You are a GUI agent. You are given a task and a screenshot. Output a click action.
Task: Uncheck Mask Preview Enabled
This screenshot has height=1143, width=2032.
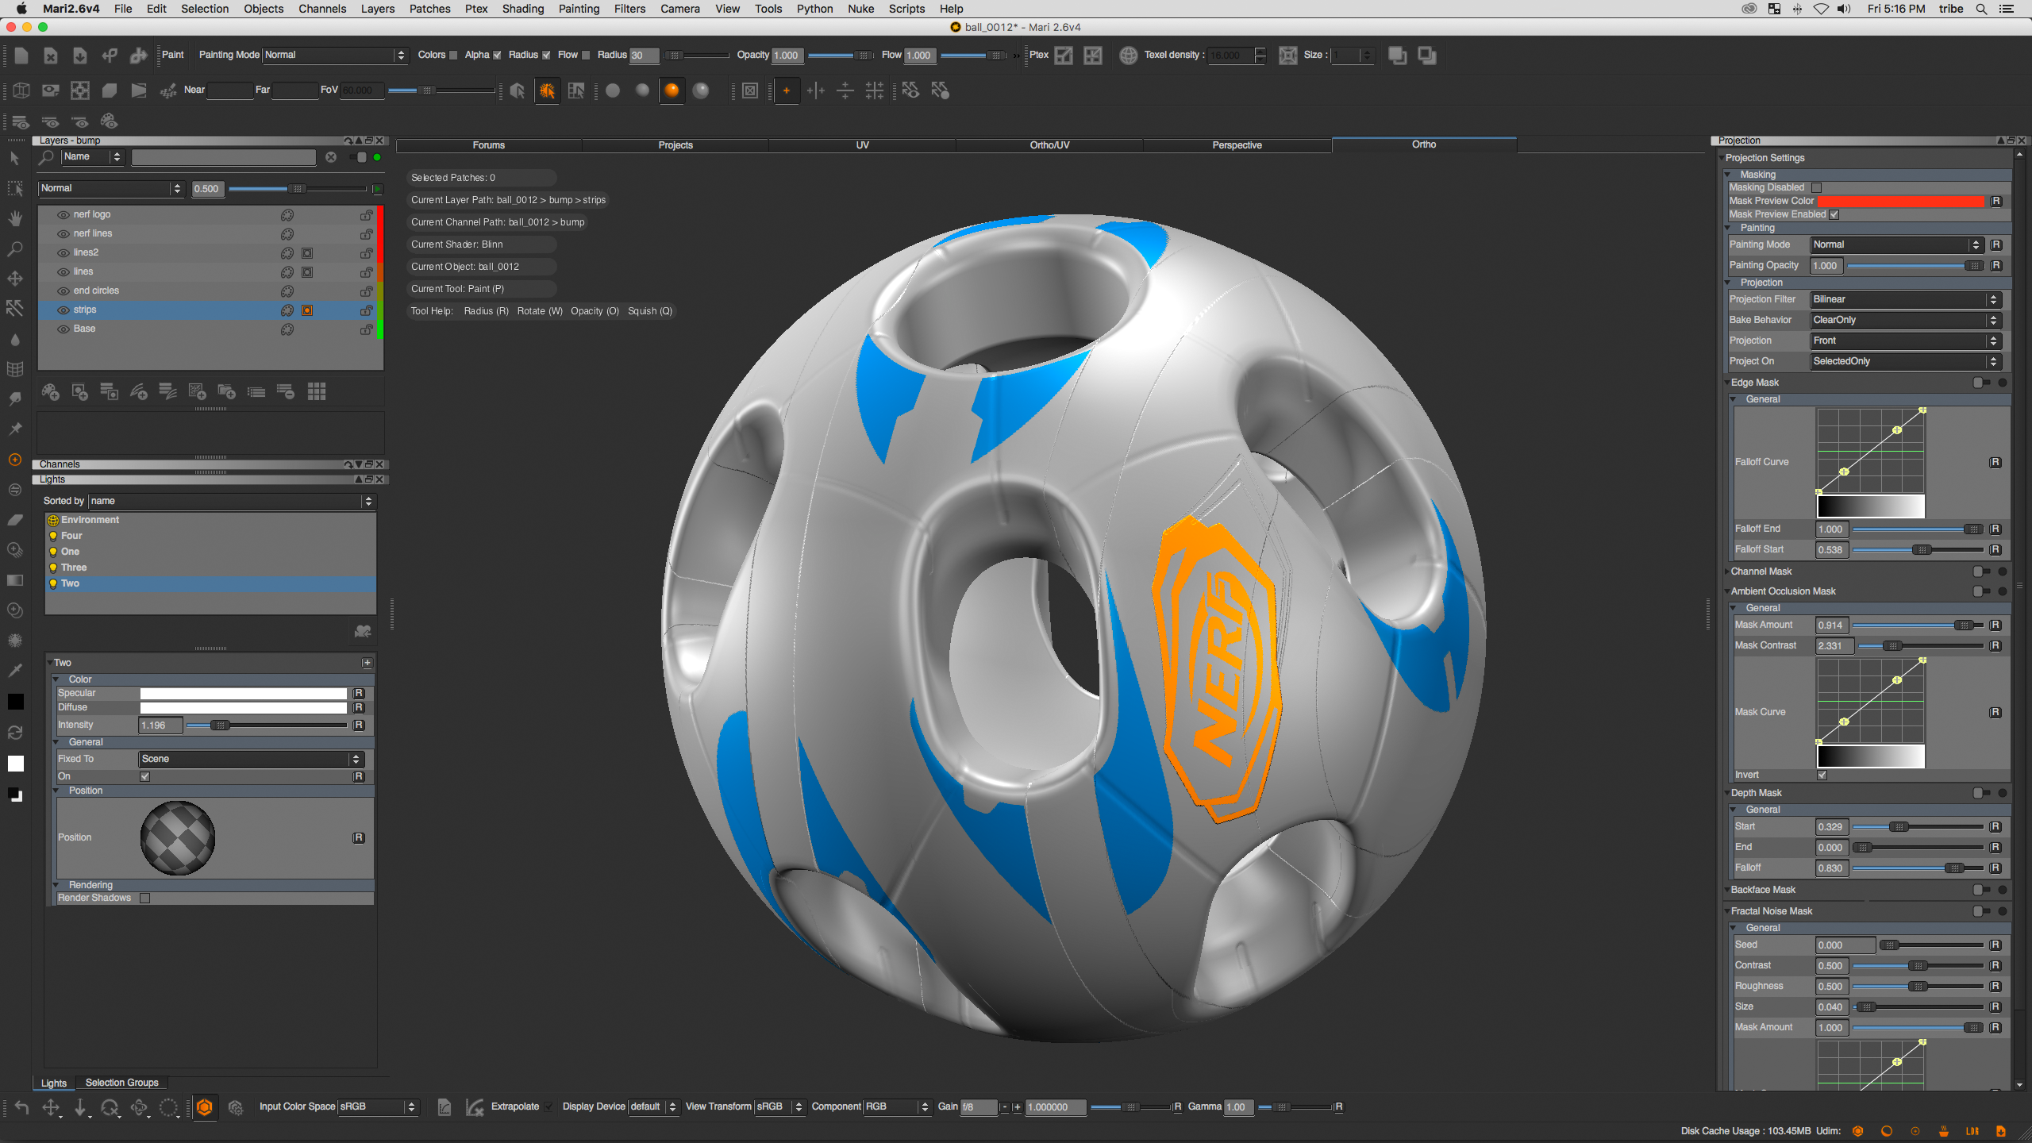[x=1834, y=215]
